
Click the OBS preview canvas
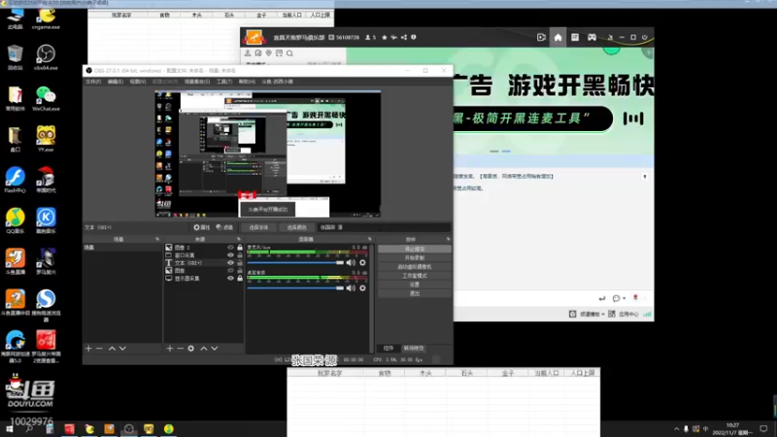pyautogui.click(x=268, y=154)
